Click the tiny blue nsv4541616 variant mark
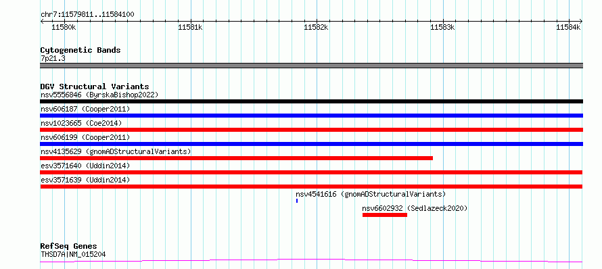Viewport: 602px width, 269px height. pyautogui.click(x=297, y=201)
